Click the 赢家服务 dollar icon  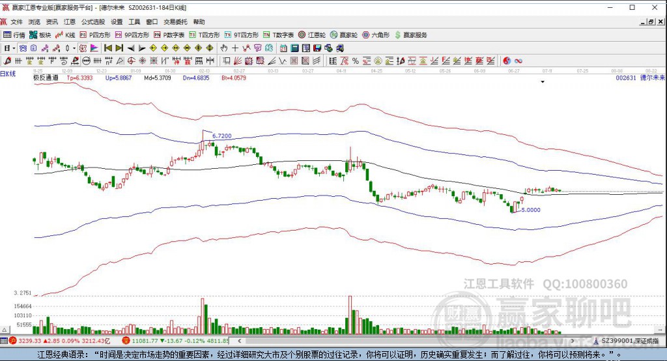[398, 35]
